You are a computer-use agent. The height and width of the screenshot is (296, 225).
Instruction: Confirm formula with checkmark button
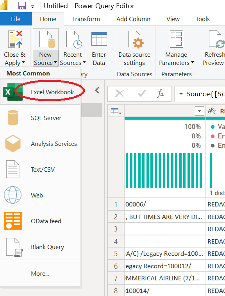pos(141,93)
